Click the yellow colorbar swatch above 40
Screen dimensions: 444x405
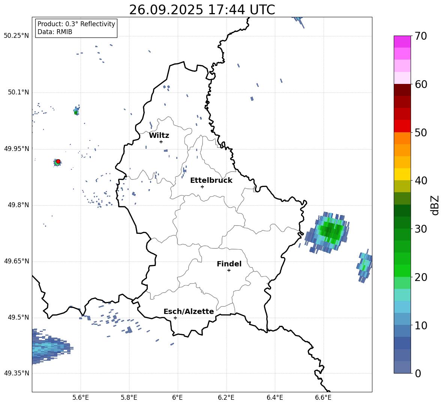(x=402, y=174)
